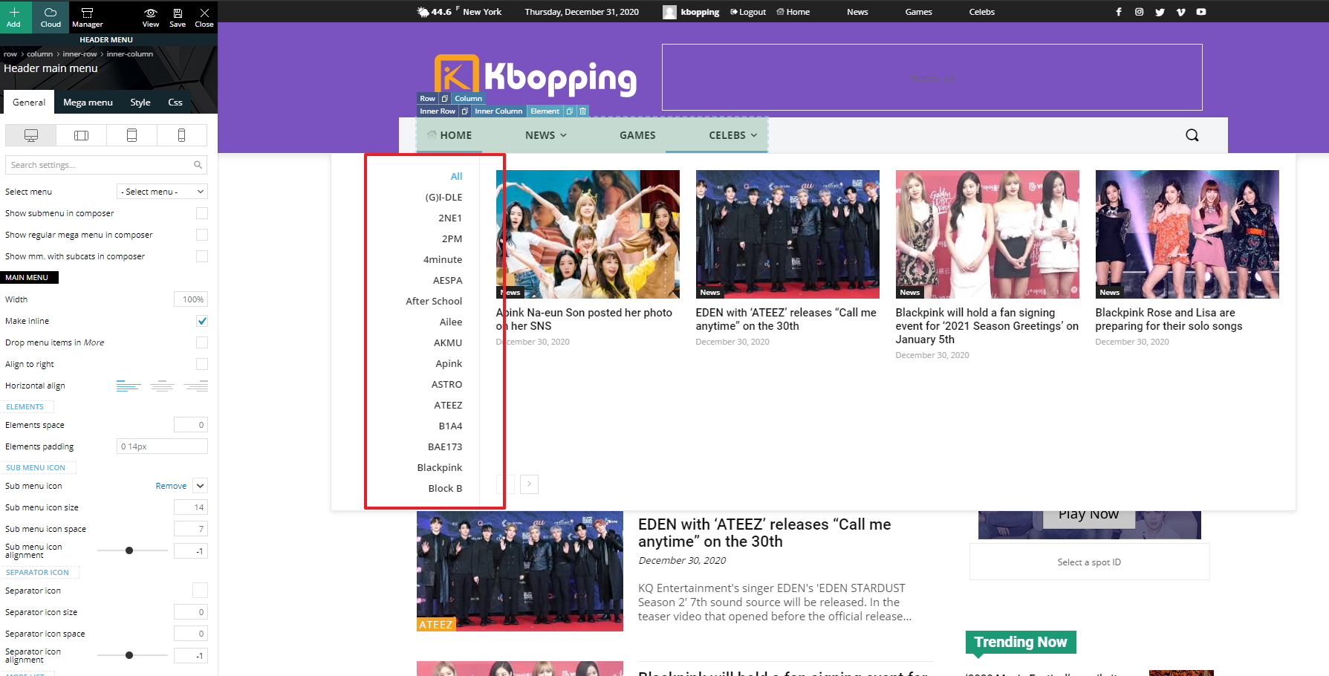
Task: Click inner-row in the breadcrumb
Action: click(79, 54)
